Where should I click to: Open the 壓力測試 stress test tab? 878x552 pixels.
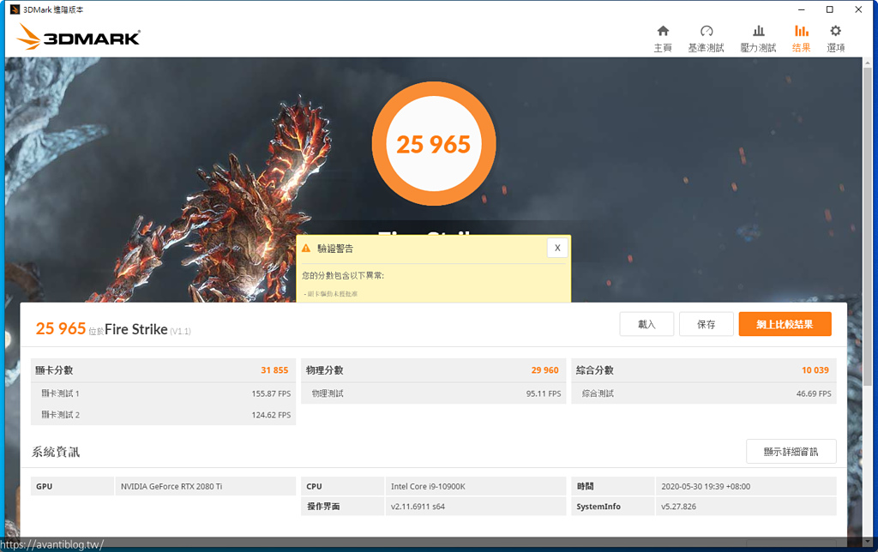click(x=758, y=39)
